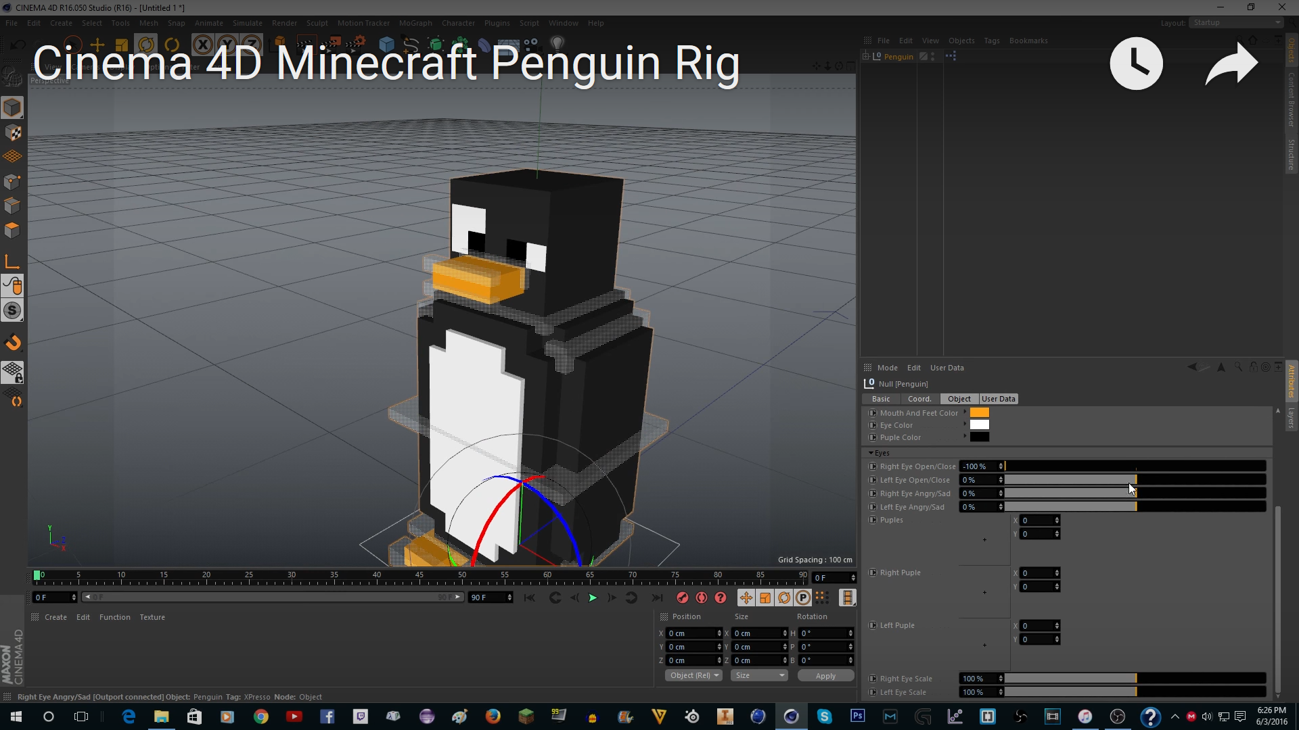The height and width of the screenshot is (730, 1299).
Task: Open Function menu in Material Manager
Action: 114,617
